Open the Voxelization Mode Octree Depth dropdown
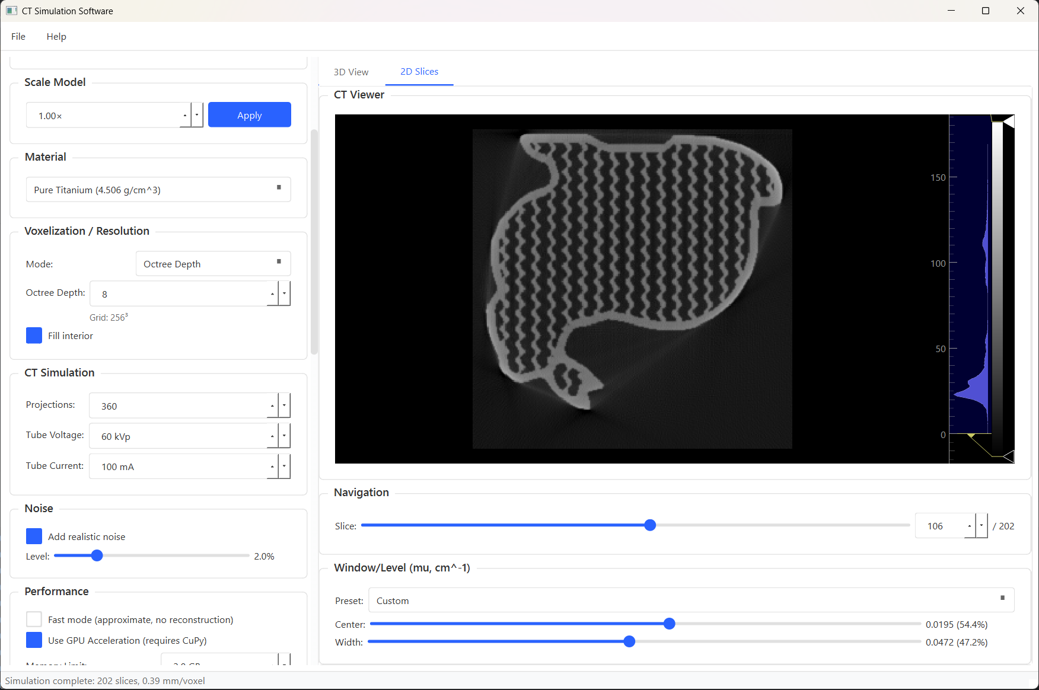The width and height of the screenshot is (1039, 690). (213, 264)
